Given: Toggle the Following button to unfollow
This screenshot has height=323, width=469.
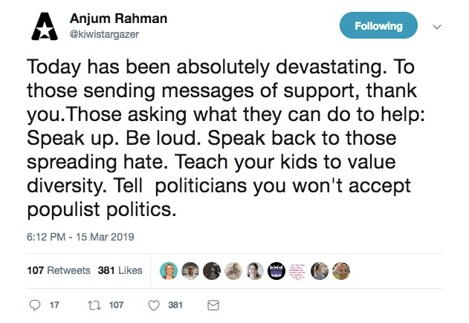Looking at the screenshot, I should [378, 26].
